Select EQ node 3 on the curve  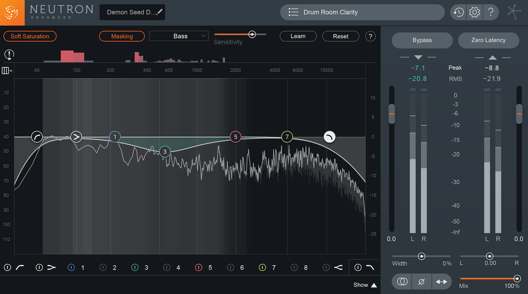click(x=165, y=151)
